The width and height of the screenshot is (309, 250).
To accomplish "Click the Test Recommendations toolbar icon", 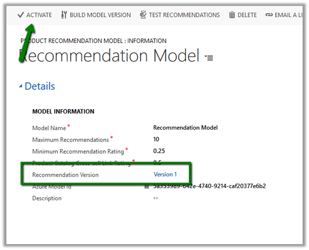I will pyautogui.click(x=143, y=15).
